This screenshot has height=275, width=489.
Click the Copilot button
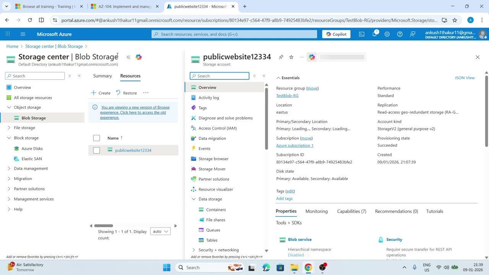(337, 34)
